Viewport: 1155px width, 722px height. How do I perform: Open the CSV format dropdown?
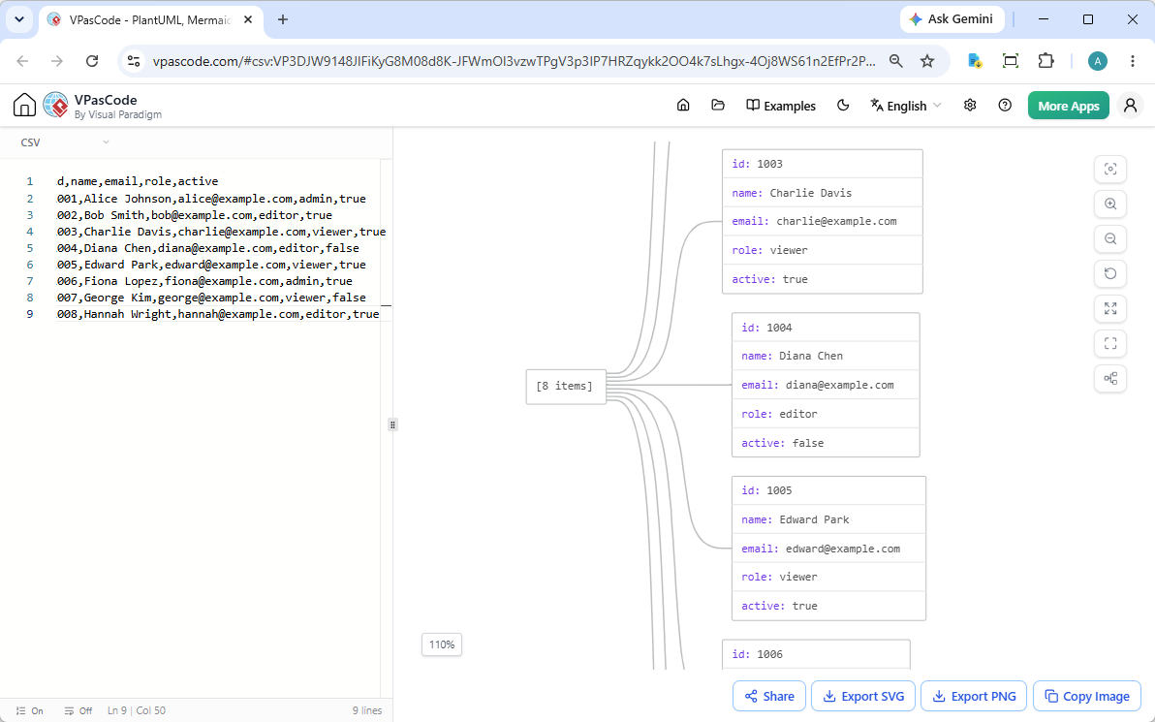[x=65, y=142]
